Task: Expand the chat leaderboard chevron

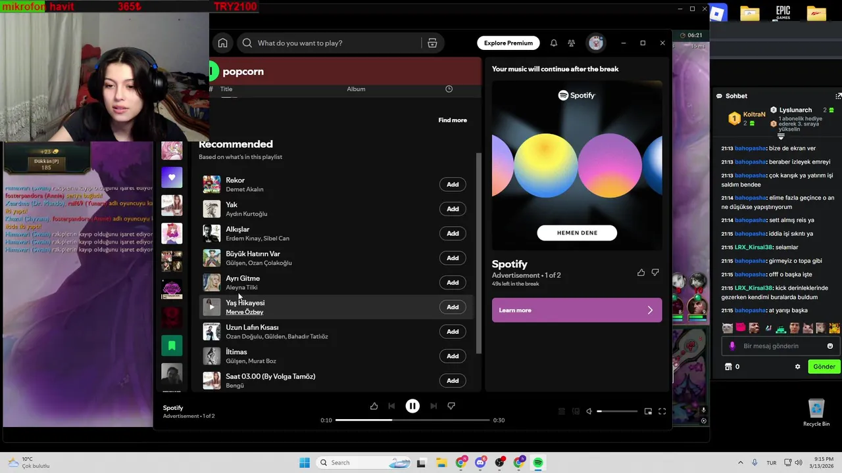Action: coord(781,137)
